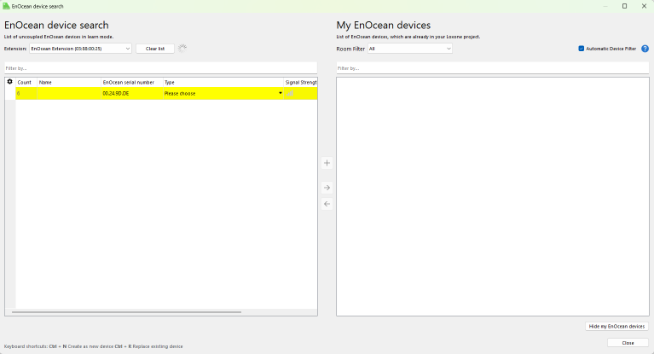Focus the left device search filter field
654x354 pixels.
pyautogui.click(x=160, y=67)
